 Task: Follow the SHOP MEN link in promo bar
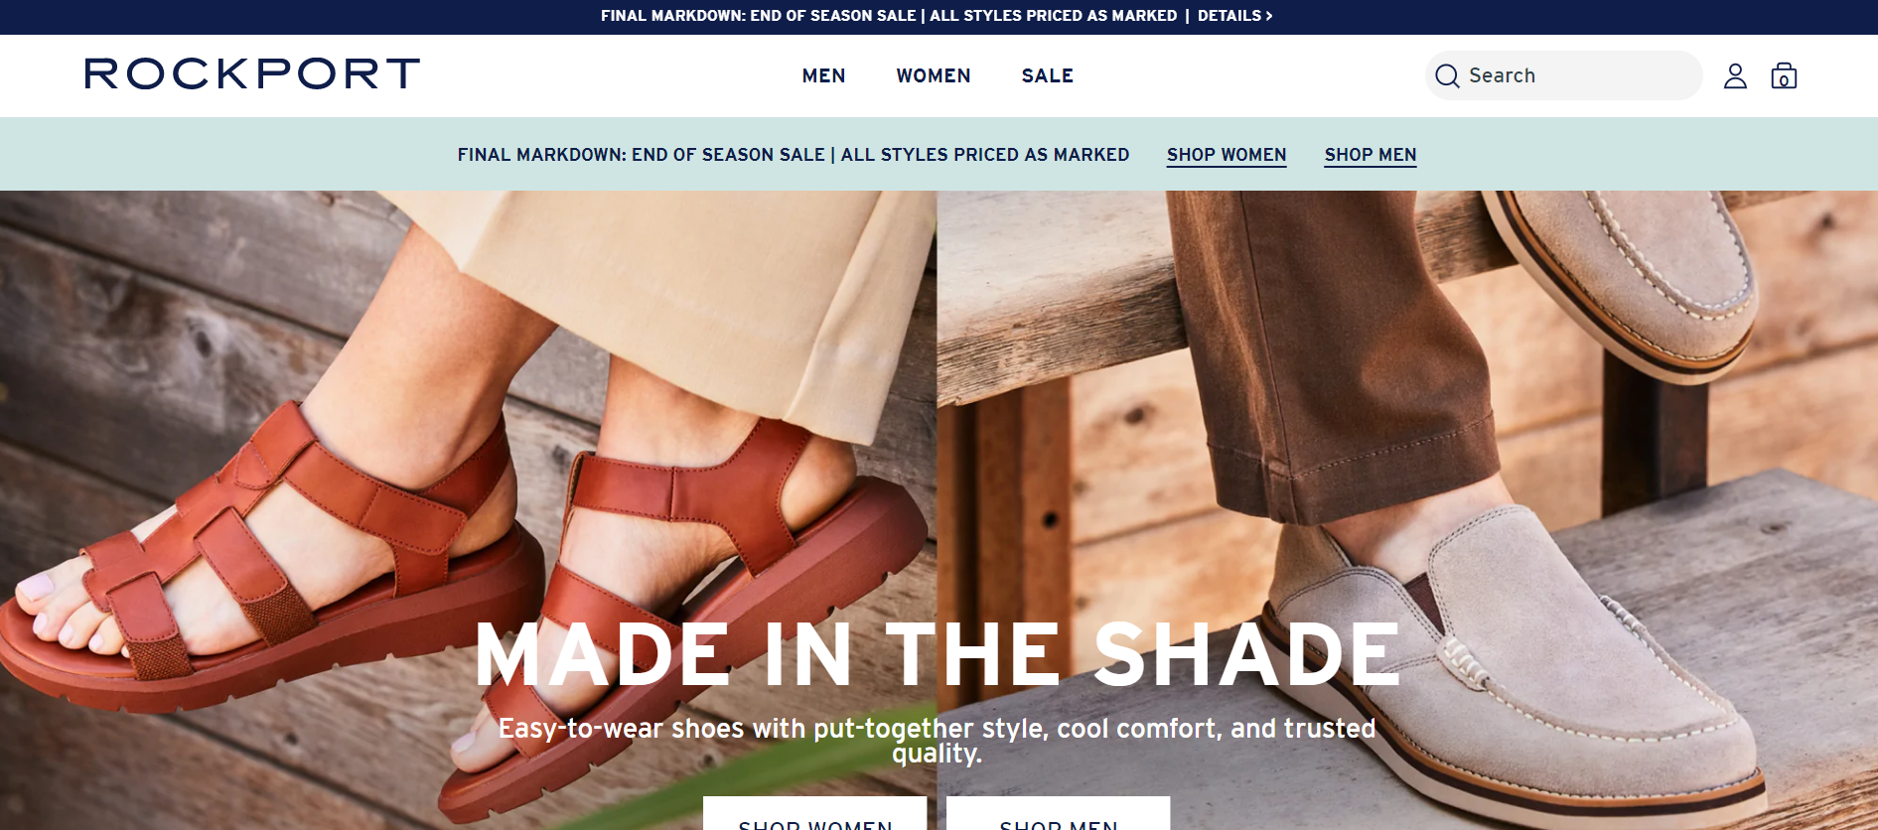coord(1371,155)
